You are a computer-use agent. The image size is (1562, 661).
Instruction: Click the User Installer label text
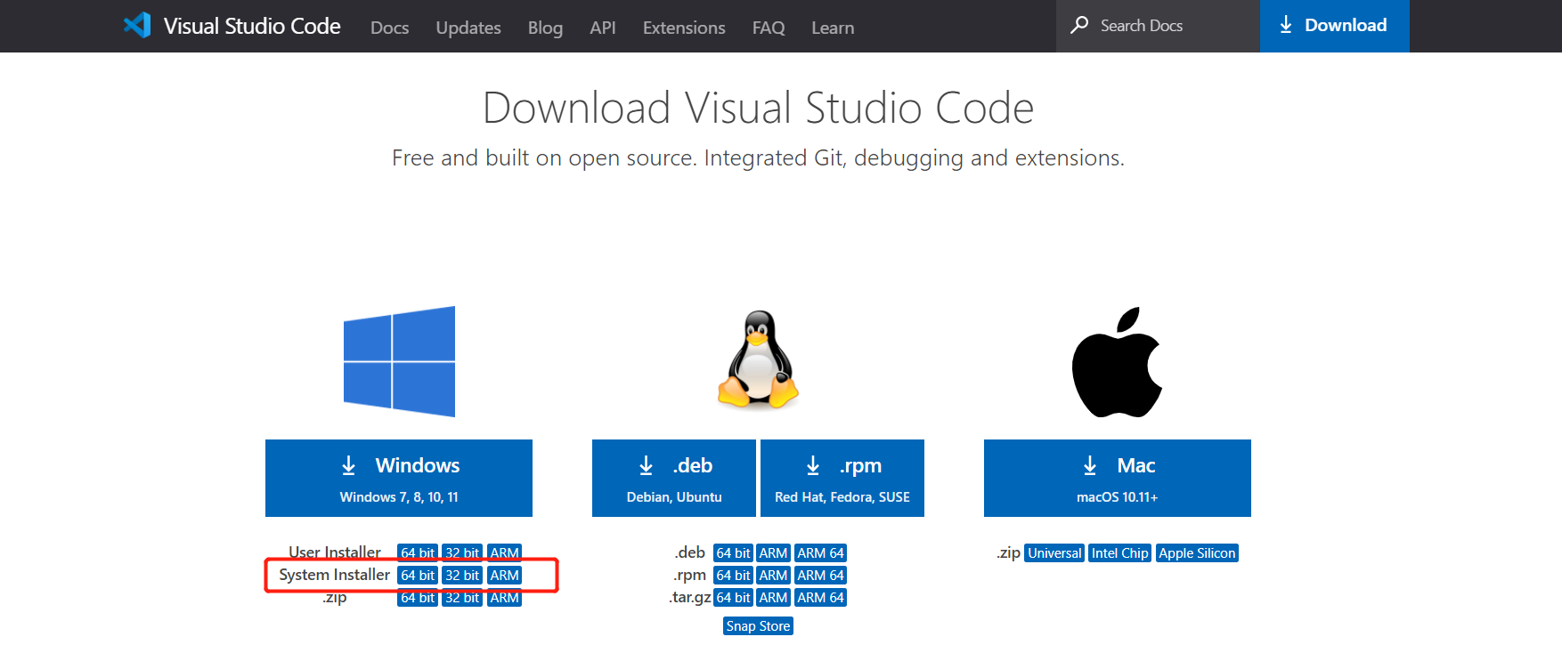point(335,552)
